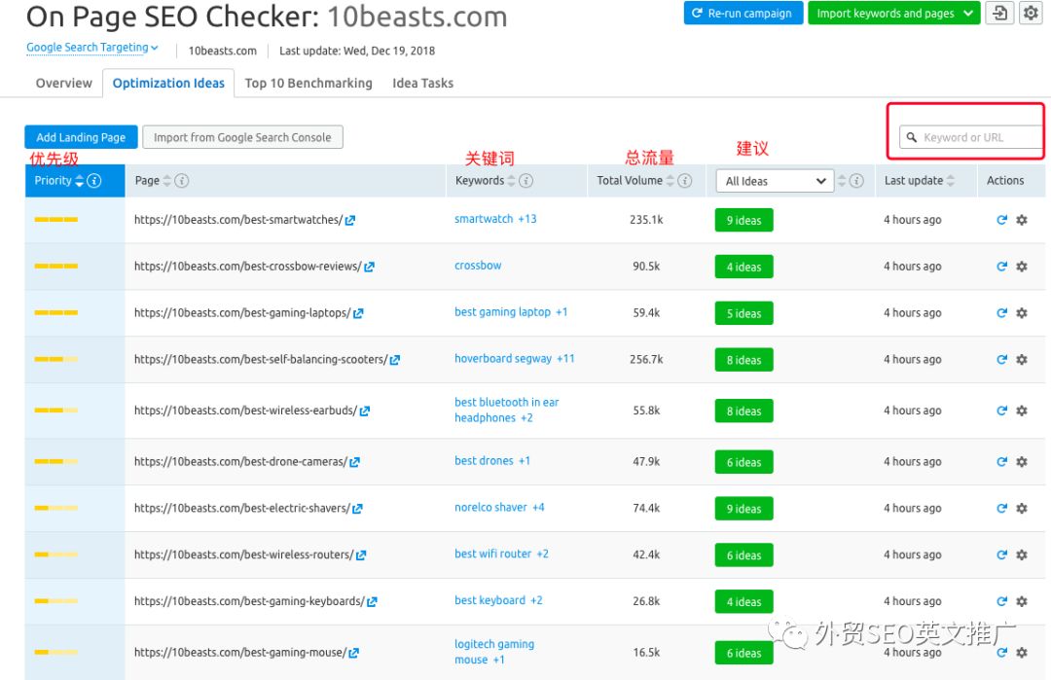The image size is (1051, 680).
Task: Show info for Total Volume column
Action: (x=684, y=181)
